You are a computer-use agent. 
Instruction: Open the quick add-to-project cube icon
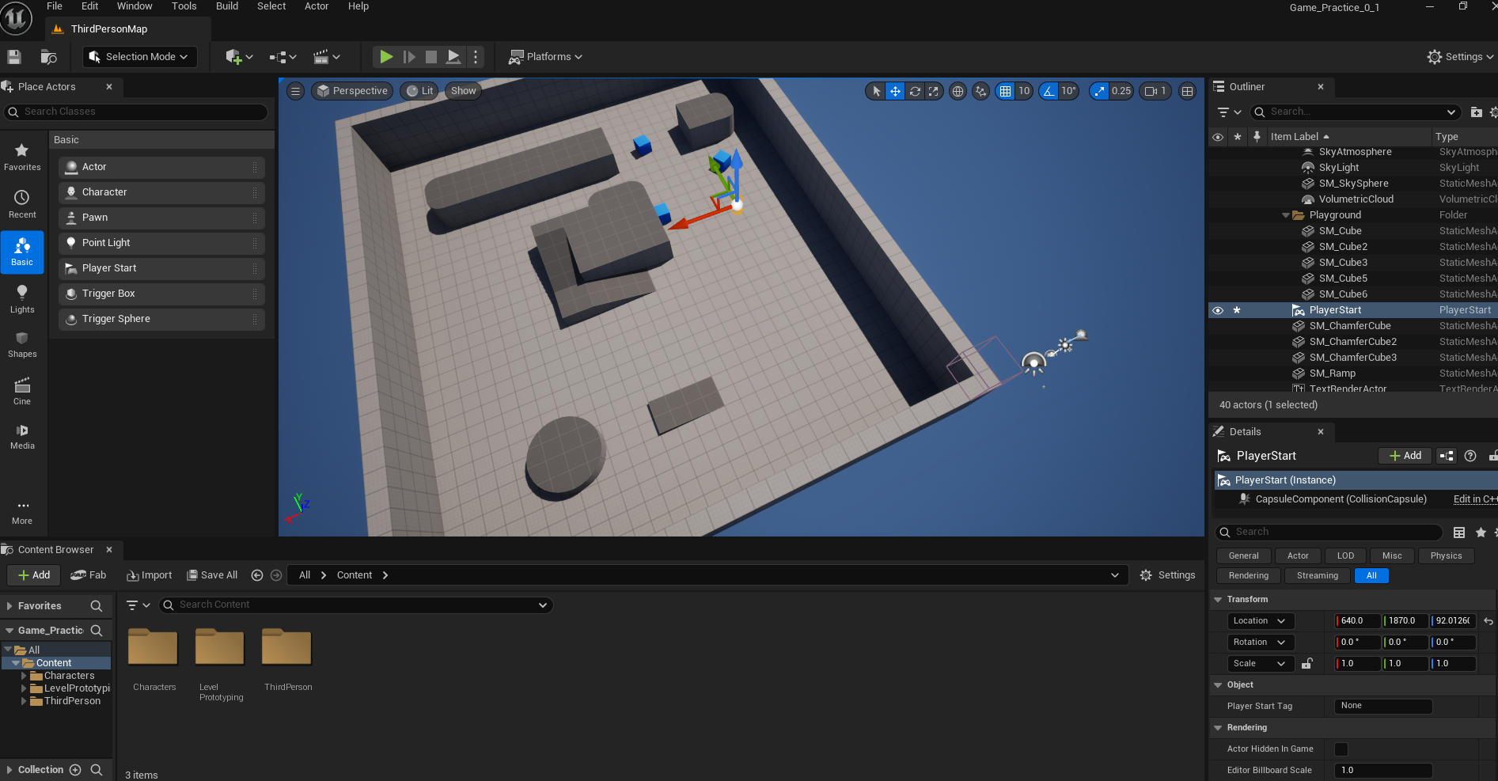point(239,57)
